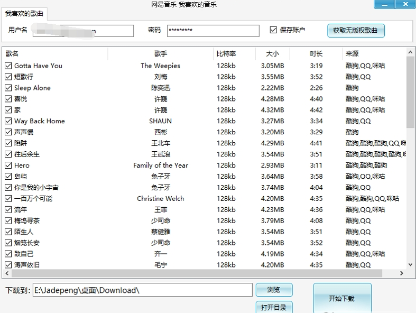Minimize the 网易音乐 window
Viewport: 416px width, 313px height.
point(384,4)
